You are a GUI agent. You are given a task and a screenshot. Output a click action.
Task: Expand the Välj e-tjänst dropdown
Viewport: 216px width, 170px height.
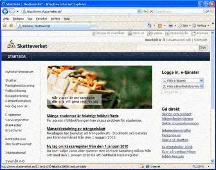(201, 81)
